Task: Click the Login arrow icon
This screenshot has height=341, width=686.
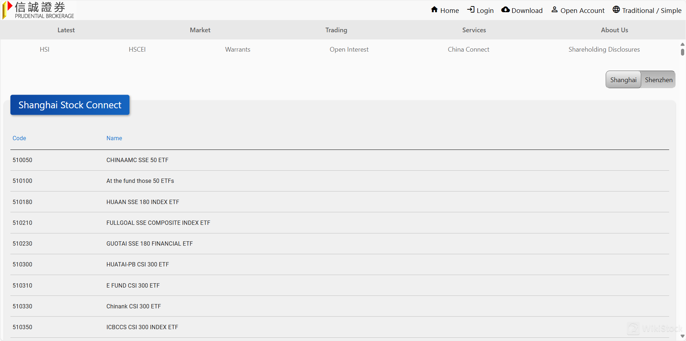Action: click(x=470, y=10)
